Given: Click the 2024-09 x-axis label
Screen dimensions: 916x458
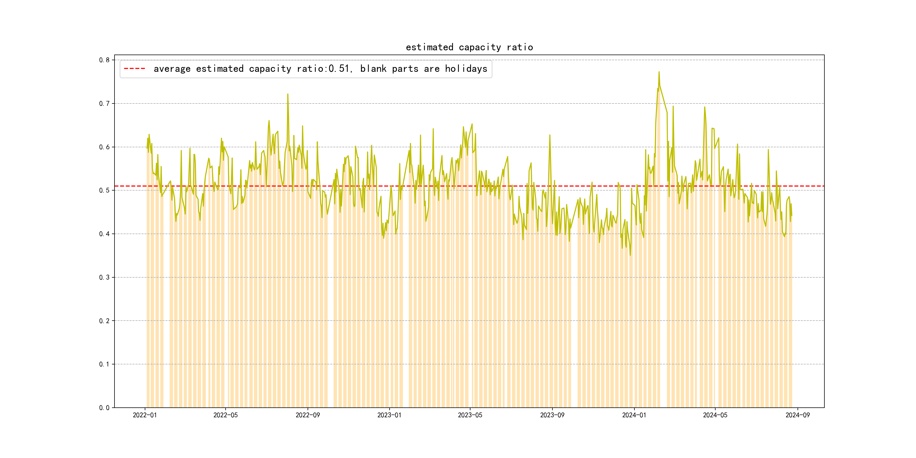Looking at the screenshot, I should click(x=797, y=415).
